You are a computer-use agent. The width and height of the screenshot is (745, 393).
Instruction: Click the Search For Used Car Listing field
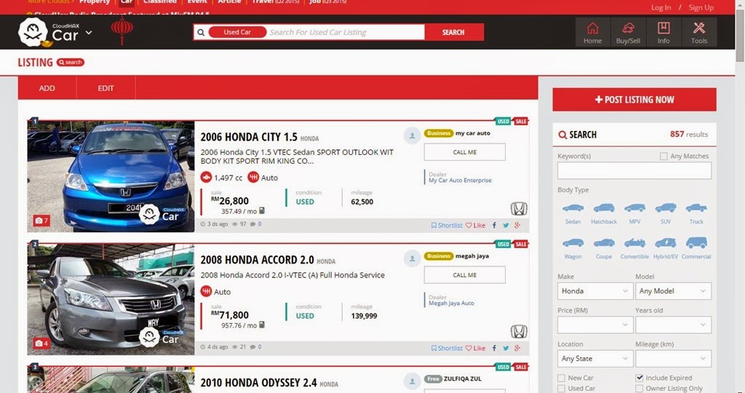345,32
